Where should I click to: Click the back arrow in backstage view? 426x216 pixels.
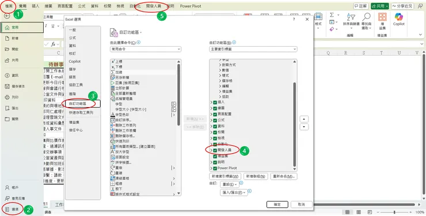[7, 16]
